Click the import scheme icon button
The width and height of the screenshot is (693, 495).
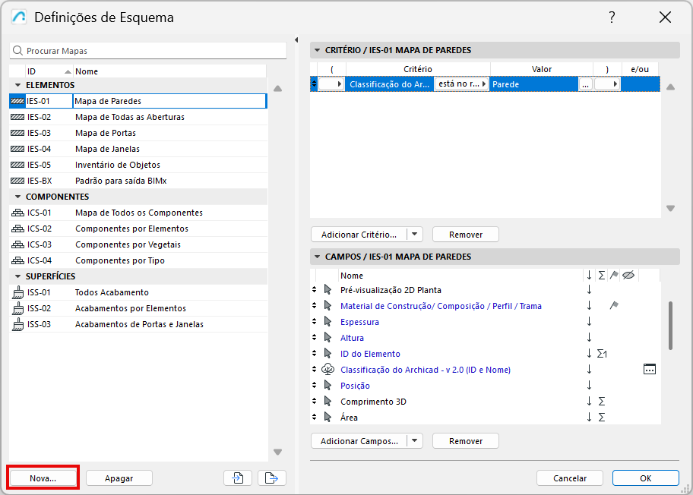238,478
